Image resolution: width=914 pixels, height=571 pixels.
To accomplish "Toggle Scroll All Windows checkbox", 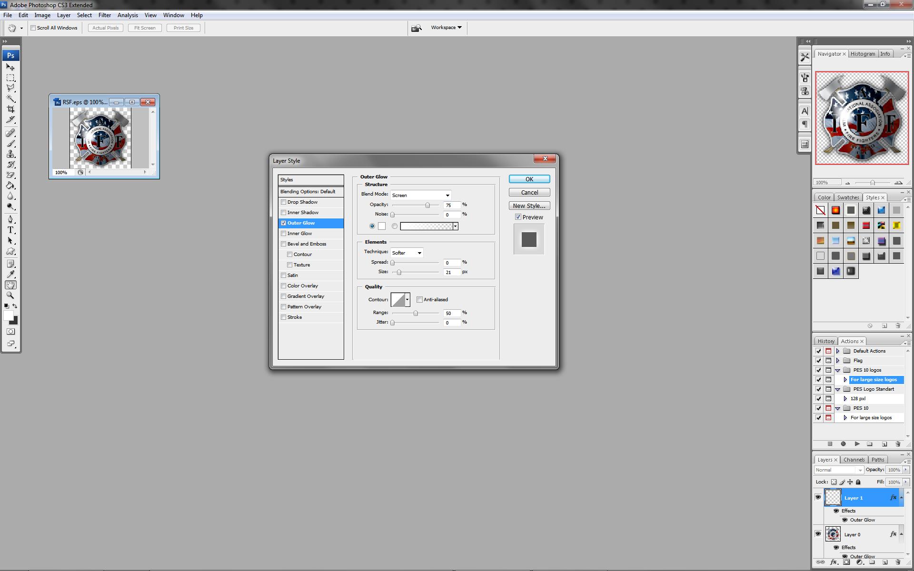I will click(33, 28).
